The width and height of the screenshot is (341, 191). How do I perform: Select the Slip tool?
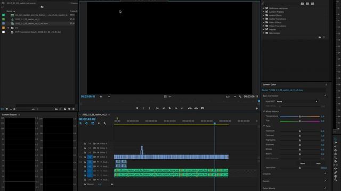(335, 165)
